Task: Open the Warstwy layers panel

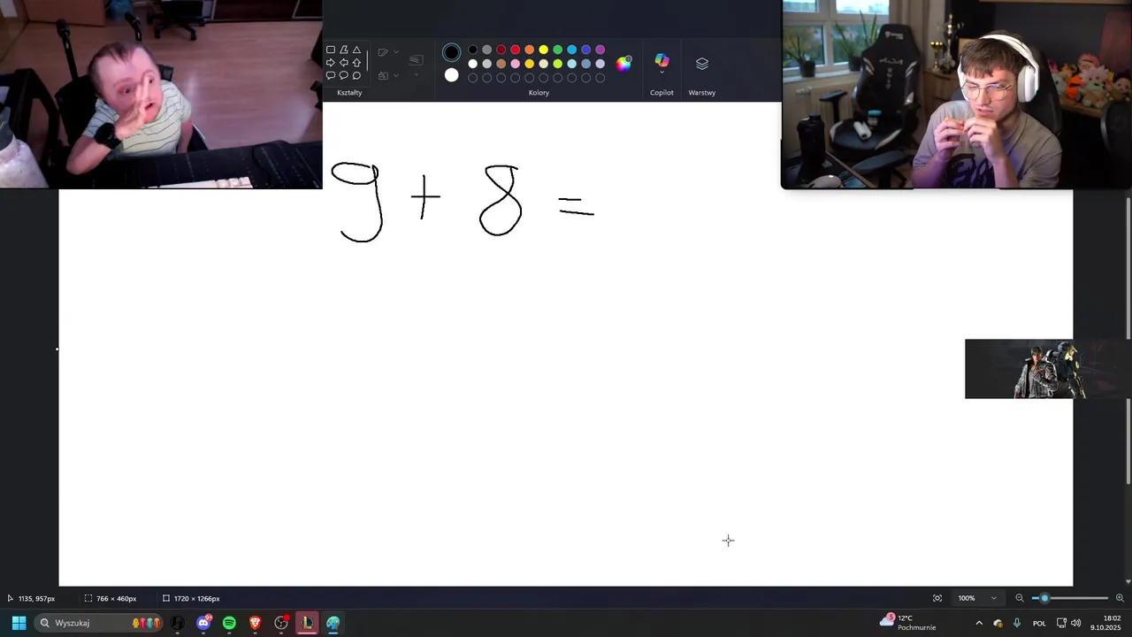Action: point(702,64)
